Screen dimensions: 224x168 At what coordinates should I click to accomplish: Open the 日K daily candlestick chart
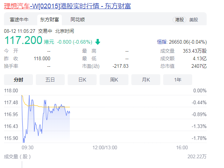click(82, 80)
